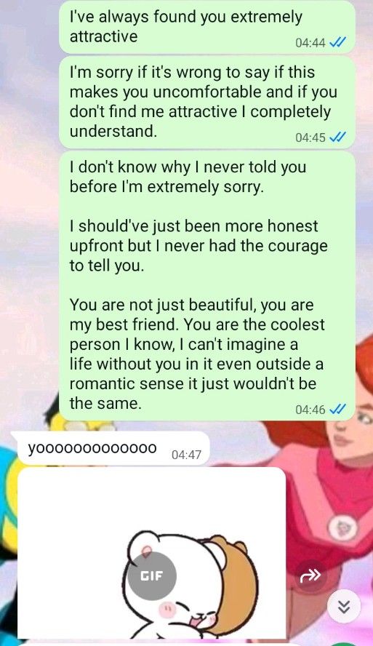Play the GIF with the round GIF button
Image resolution: width=373 pixels, height=646 pixels.
pos(152,575)
